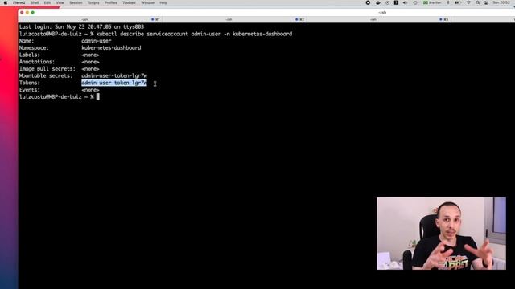Maximize the iTerm2 window with green button
Screen dimensions: 515x289
pos(32,13)
